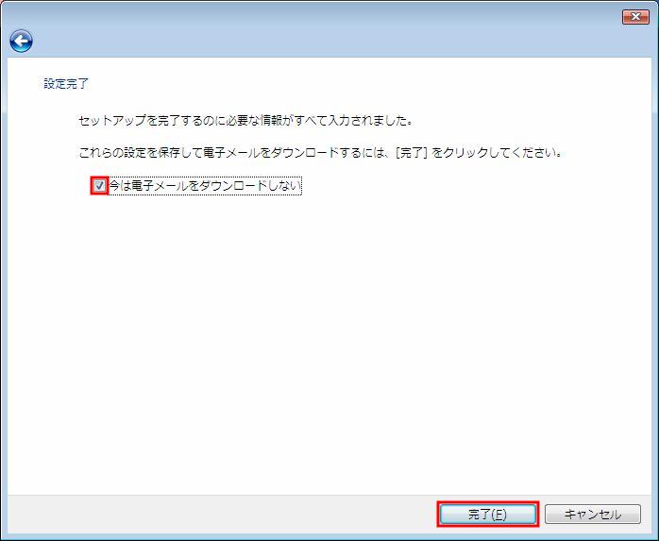Close the setup wizard window
This screenshot has height=541, width=659.
(x=635, y=16)
